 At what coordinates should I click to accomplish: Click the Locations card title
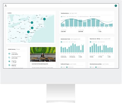pos(10,13)
